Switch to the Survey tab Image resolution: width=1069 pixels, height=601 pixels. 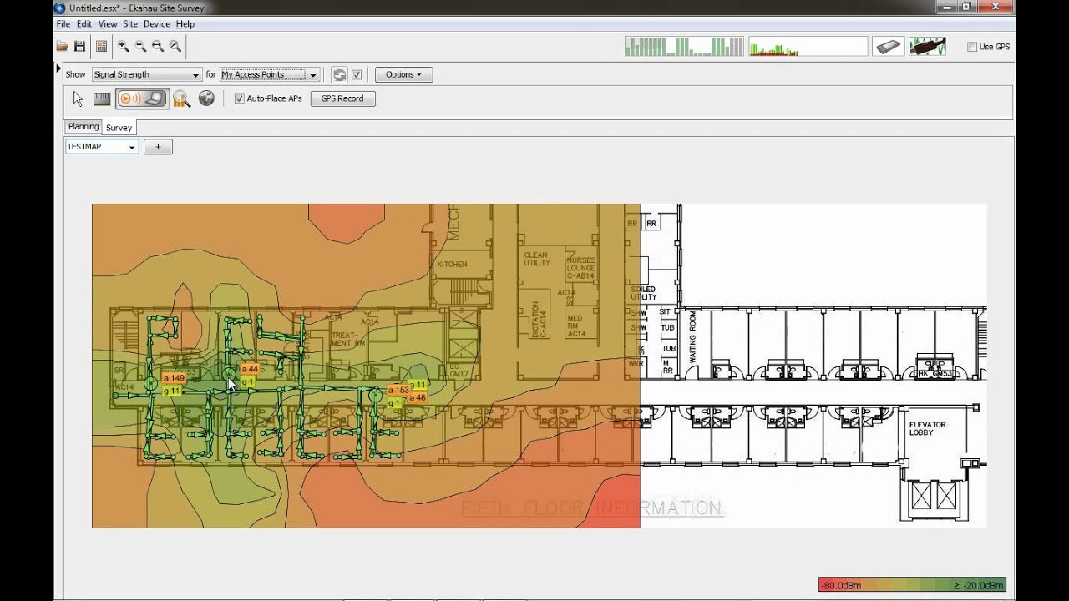119,128
